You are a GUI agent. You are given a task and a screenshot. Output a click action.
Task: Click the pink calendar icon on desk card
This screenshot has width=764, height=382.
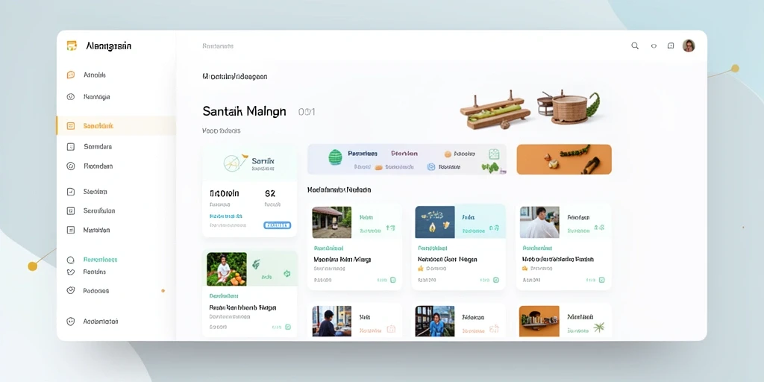point(391,329)
